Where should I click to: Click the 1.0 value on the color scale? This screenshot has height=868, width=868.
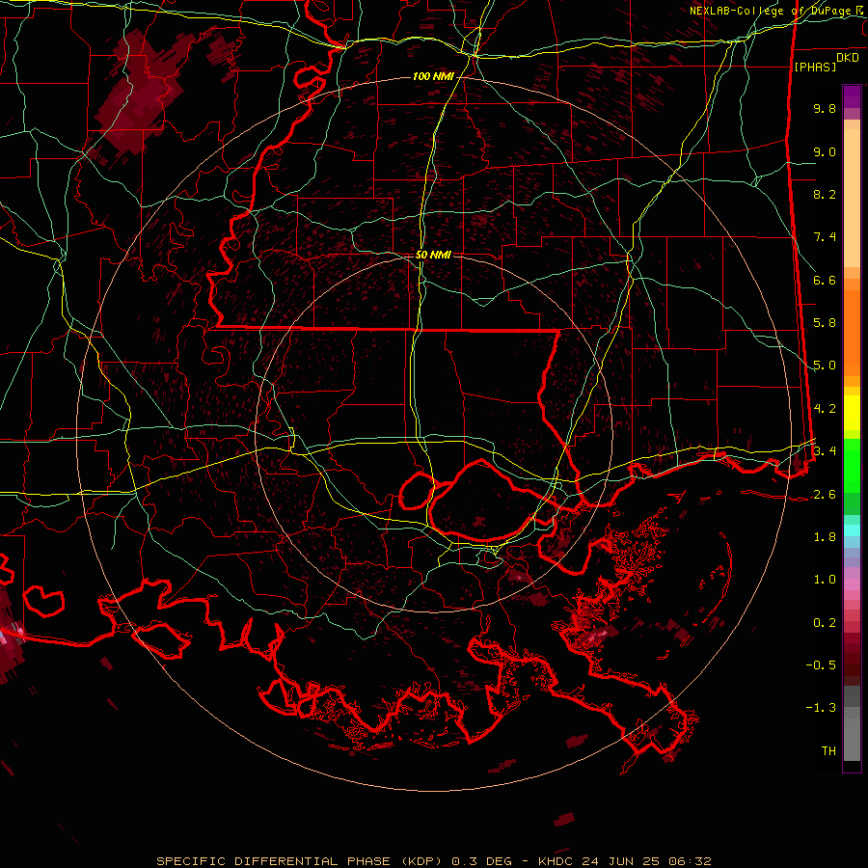coord(825,580)
